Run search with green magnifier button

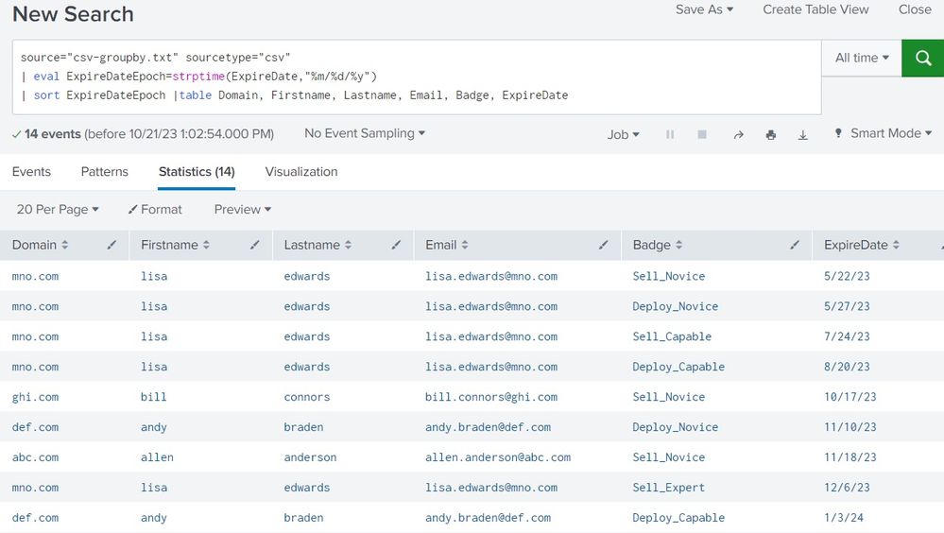[922, 58]
